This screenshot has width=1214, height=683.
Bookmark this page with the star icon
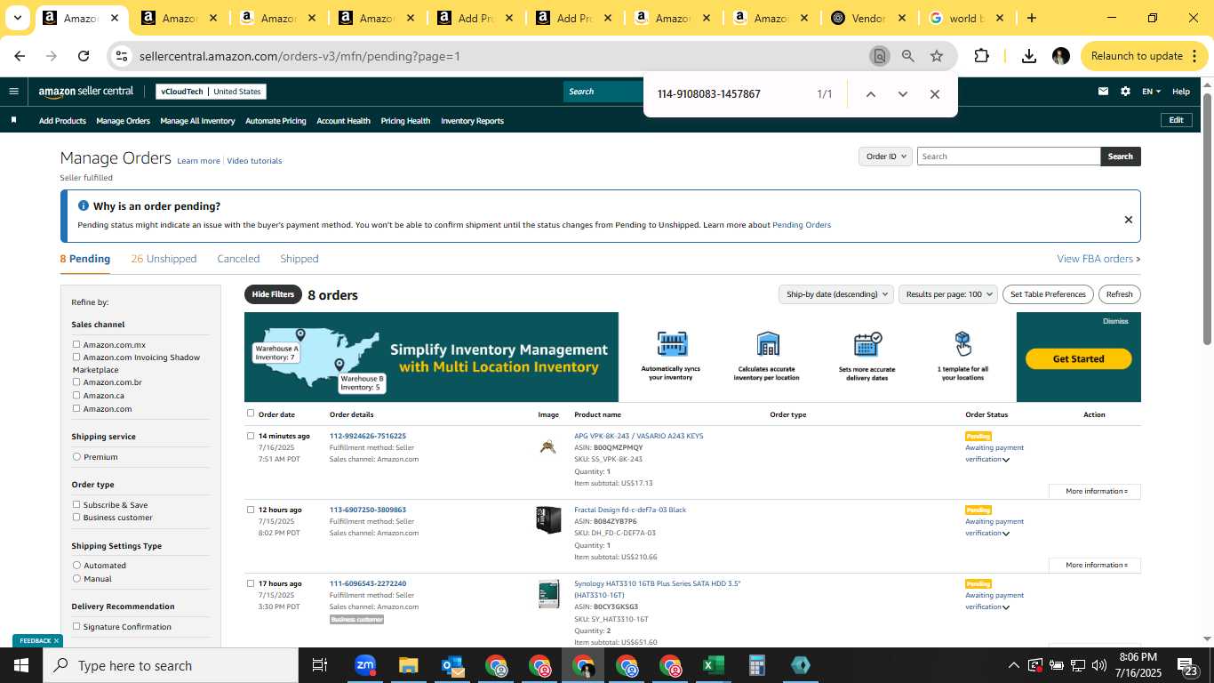point(937,56)
